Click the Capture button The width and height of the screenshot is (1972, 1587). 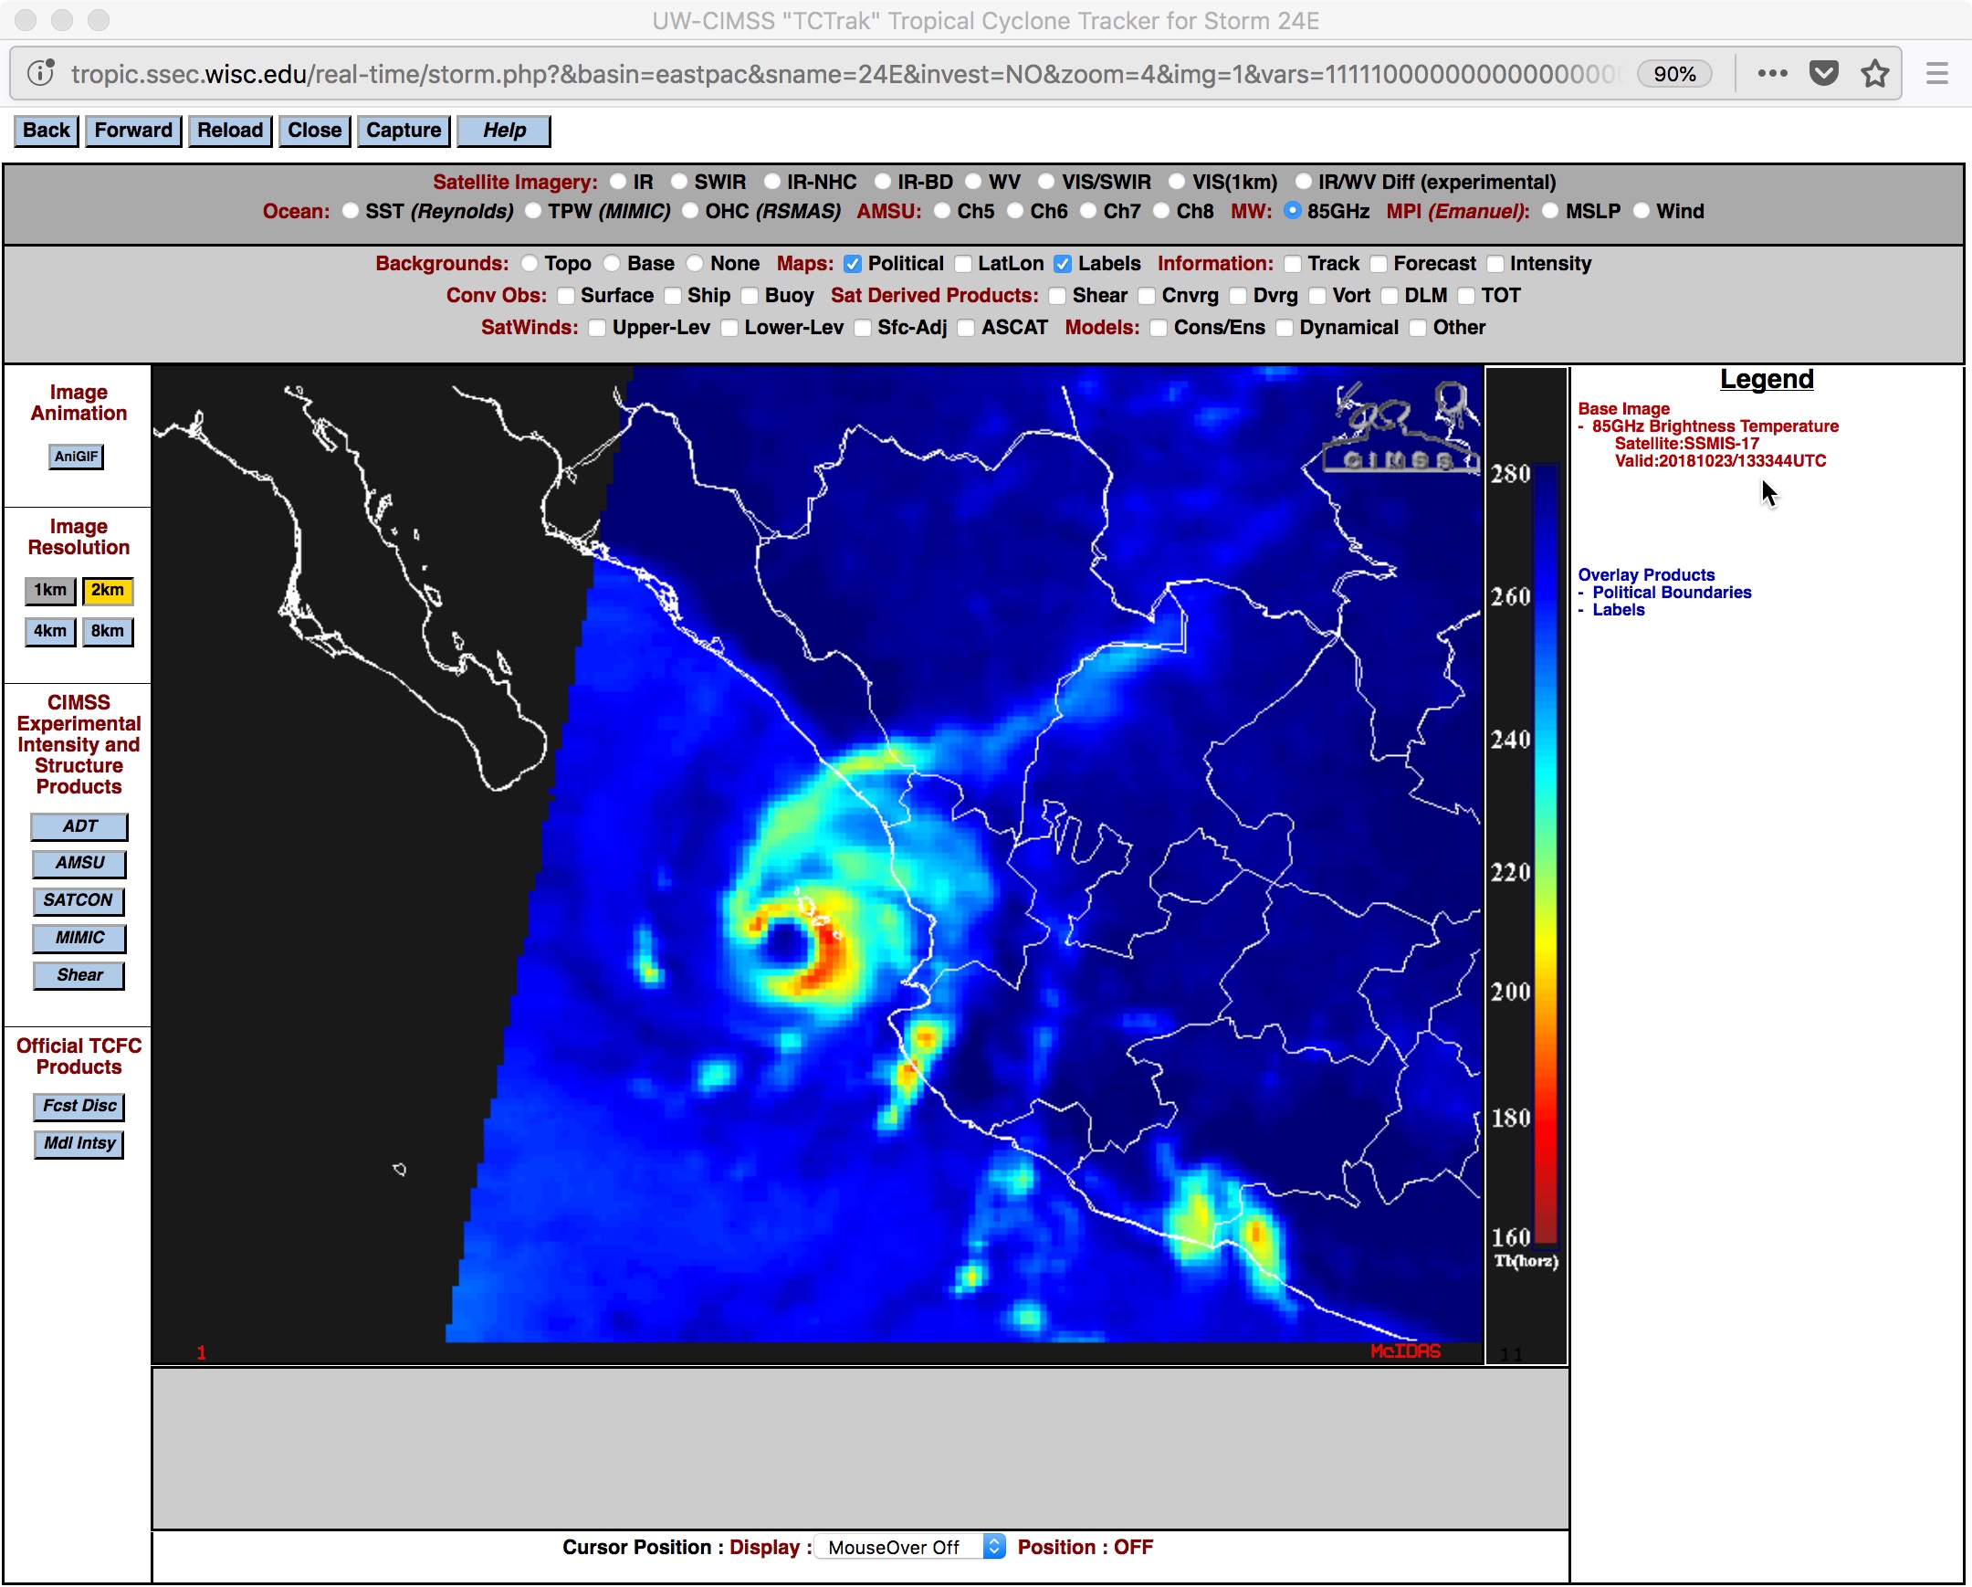click(x=404, y=130)
